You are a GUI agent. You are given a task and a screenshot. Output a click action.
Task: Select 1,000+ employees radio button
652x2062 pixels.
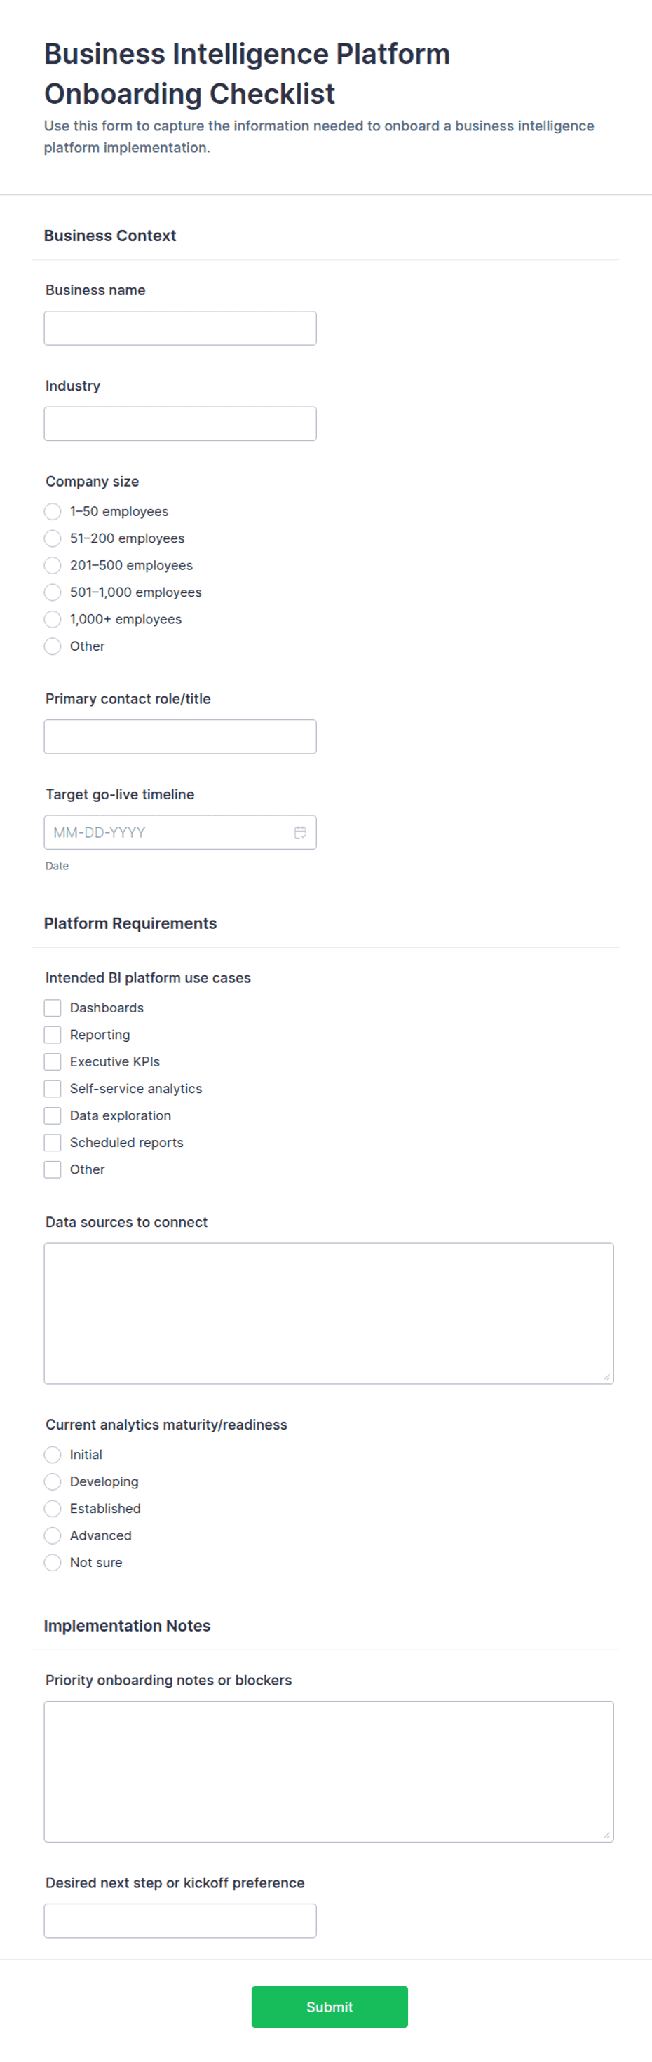[x=53, y=619]
